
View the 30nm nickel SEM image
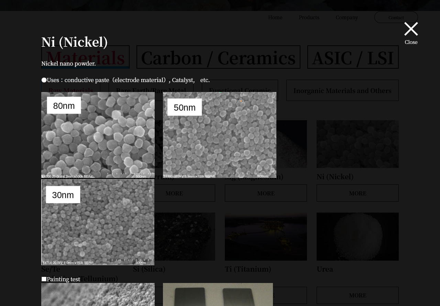[x=98, y=222]
